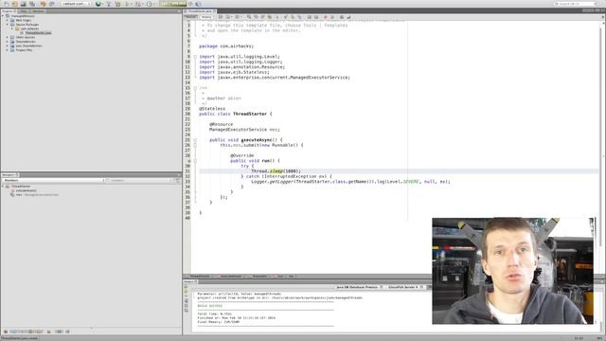606x341 pixels.
Task: Click the Open Project toolbar icon
Action: 23,4
